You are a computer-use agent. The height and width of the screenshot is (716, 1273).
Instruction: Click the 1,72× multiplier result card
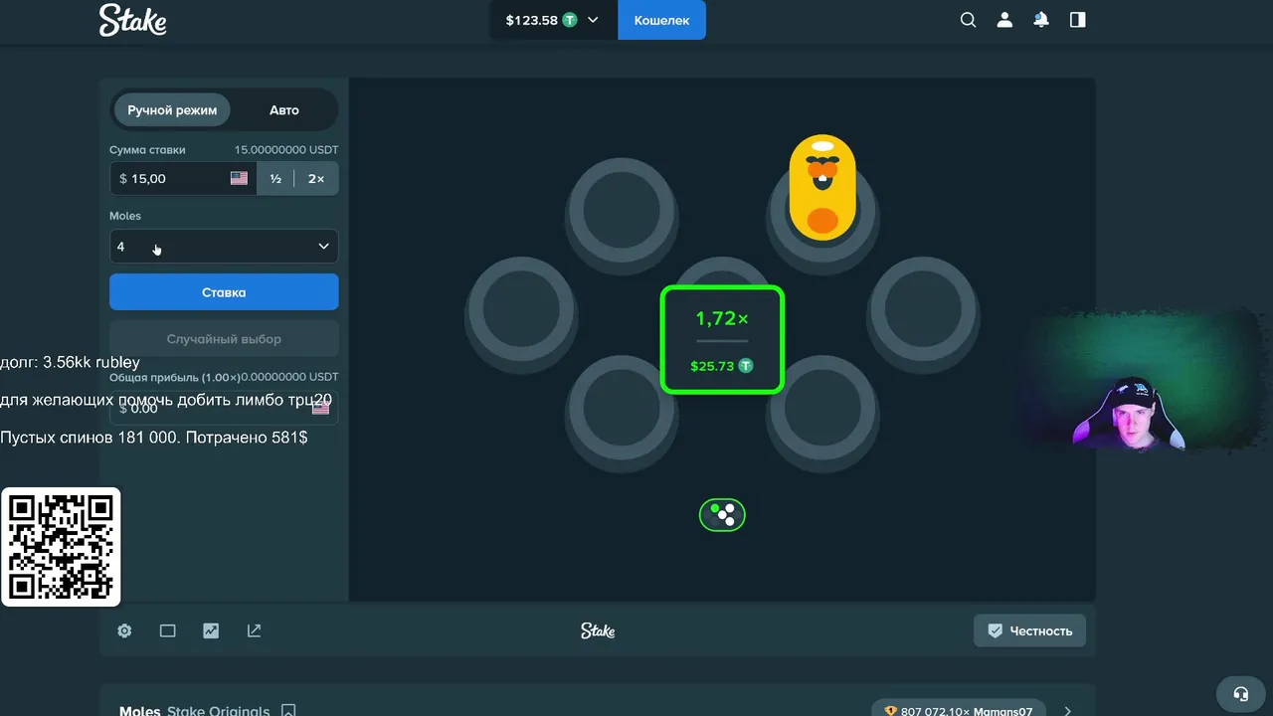click(722, 340)
